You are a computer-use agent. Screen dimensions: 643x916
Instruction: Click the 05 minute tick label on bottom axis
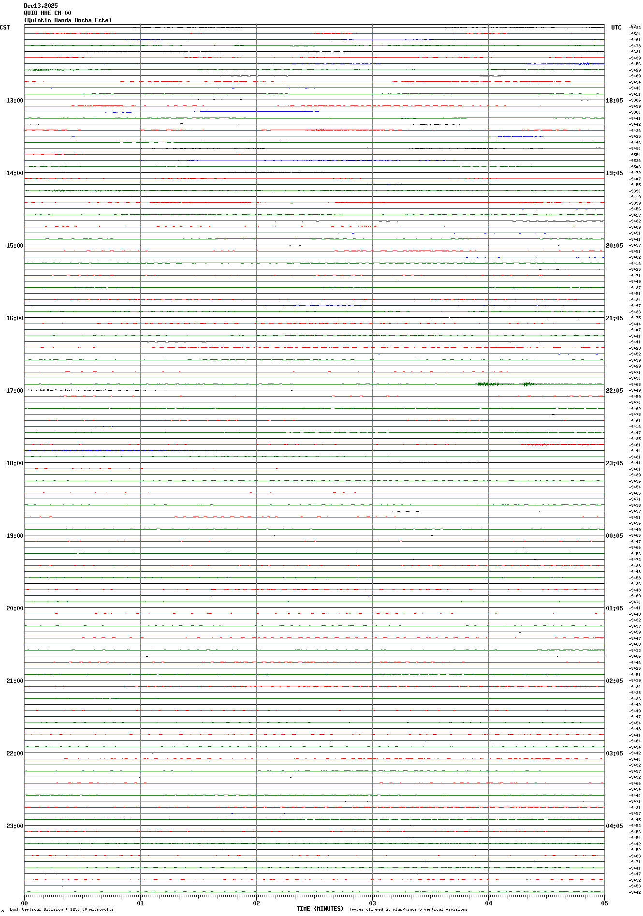pos(604,903)
